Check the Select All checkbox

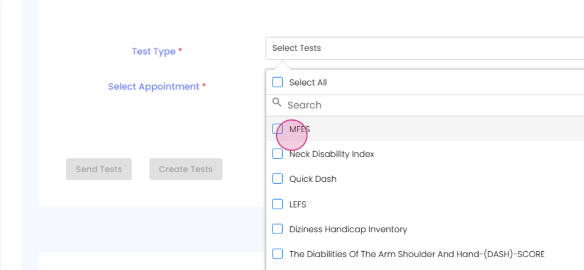(x=277, y=83)
